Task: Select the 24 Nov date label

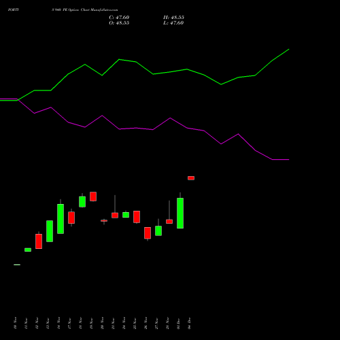Action: point(124,323)
